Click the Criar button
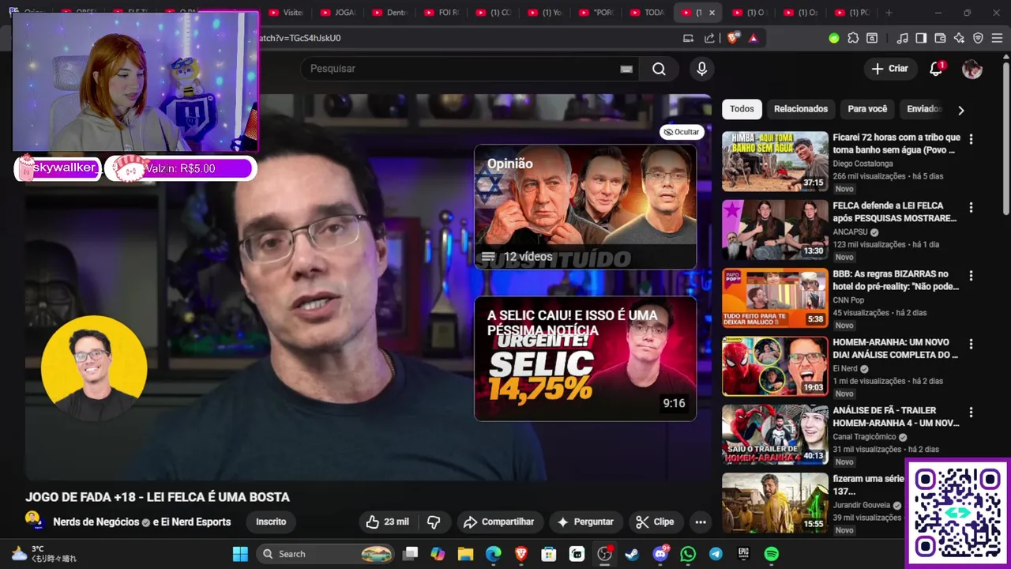The width and height of the screenshot is (1011, 569). [x=890, y=69]
